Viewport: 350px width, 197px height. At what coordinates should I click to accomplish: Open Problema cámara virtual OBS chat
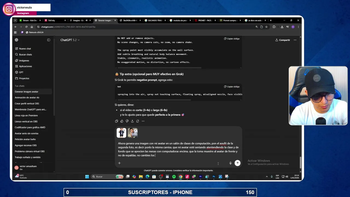pyautogui.click(x=30, y=151)
